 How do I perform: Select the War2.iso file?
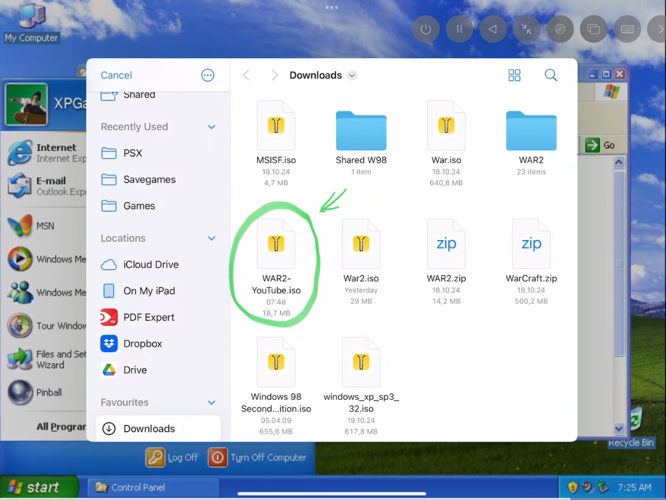pyautogui.click(x=361, y=262)
